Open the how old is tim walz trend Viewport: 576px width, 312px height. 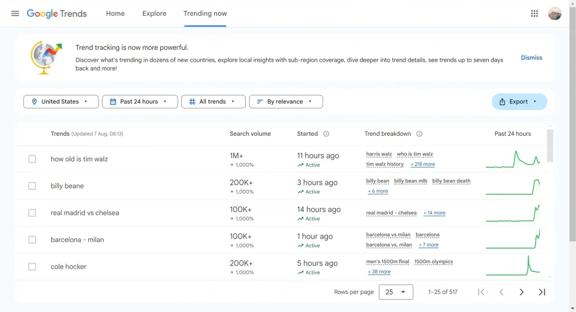[x=79, y=159]
